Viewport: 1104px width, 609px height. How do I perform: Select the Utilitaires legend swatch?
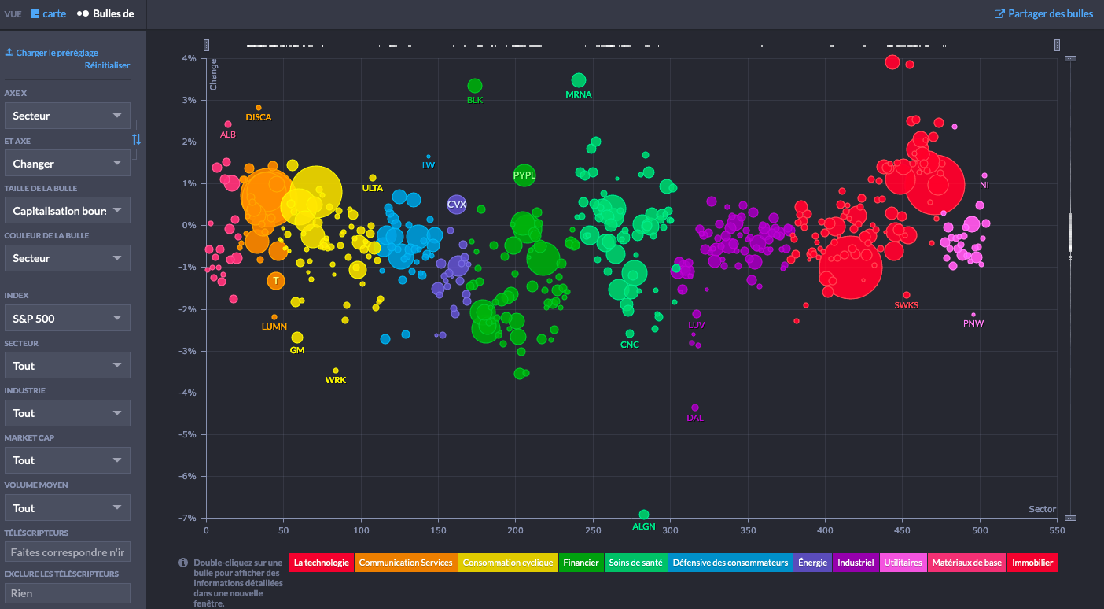point(903,563)
